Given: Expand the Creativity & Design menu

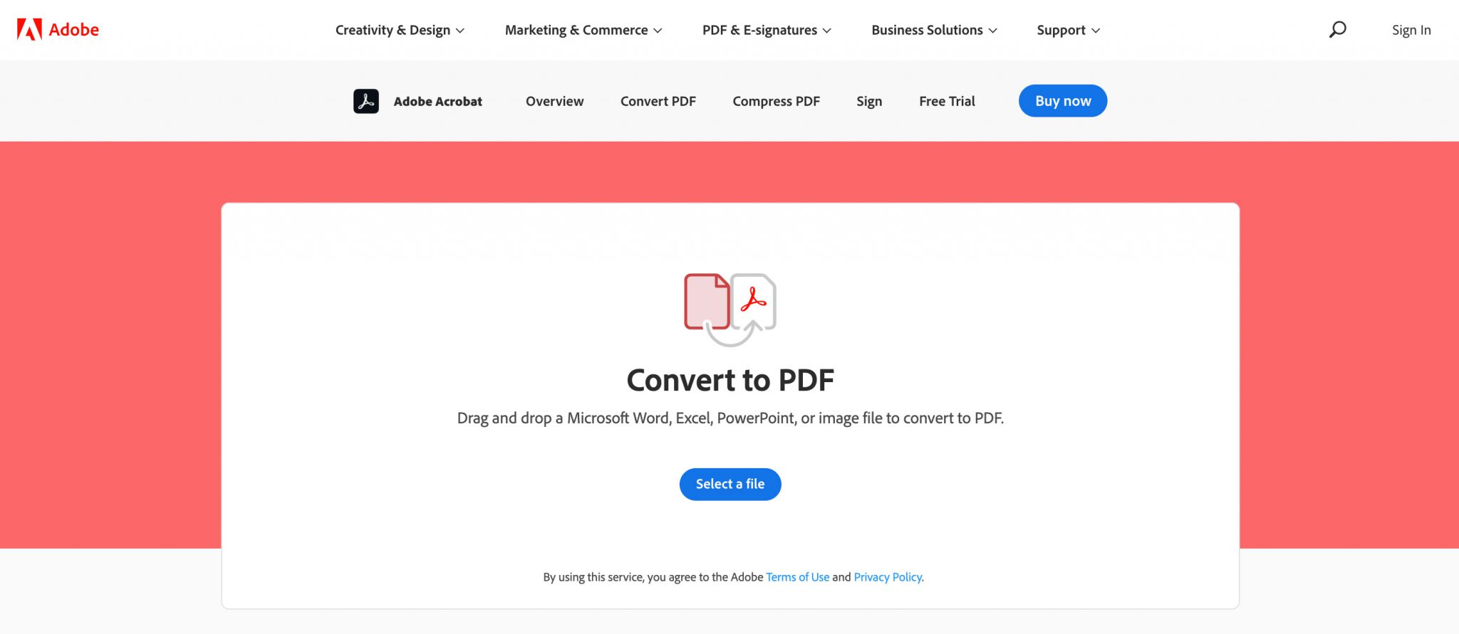Looking at the screenshot, I should coord(400,30).
